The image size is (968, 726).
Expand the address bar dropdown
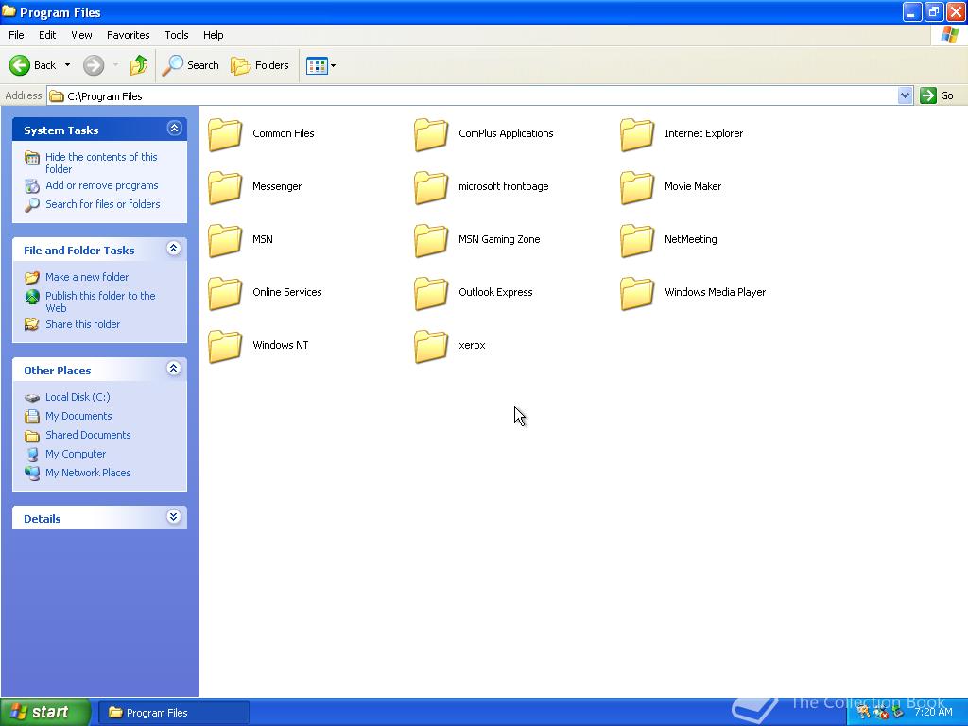(905, 95)
